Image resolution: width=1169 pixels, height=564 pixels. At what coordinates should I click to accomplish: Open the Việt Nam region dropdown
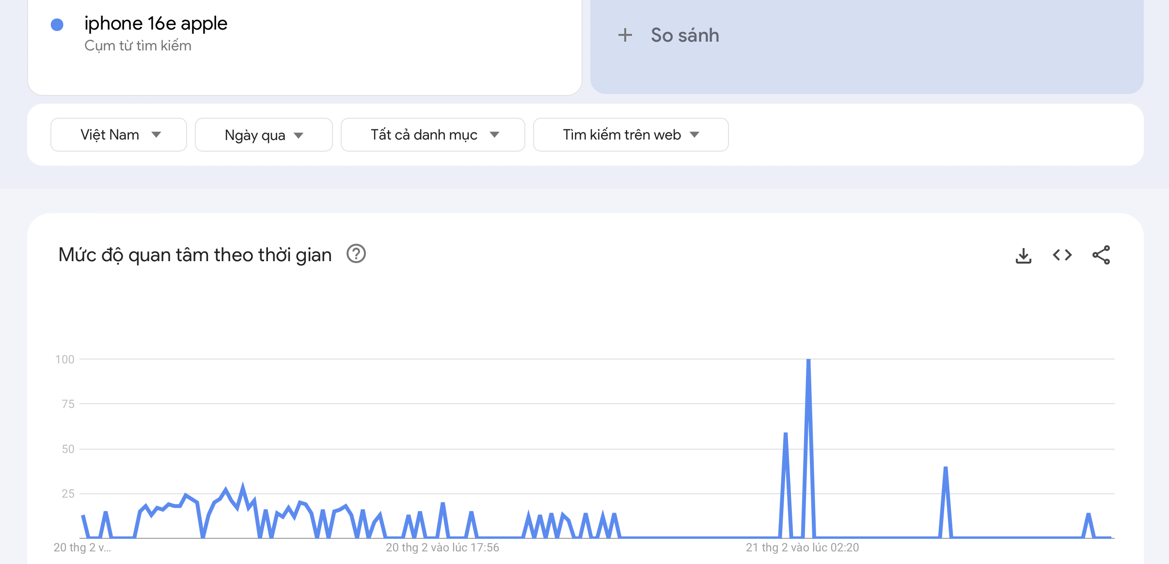coord(119,135)
